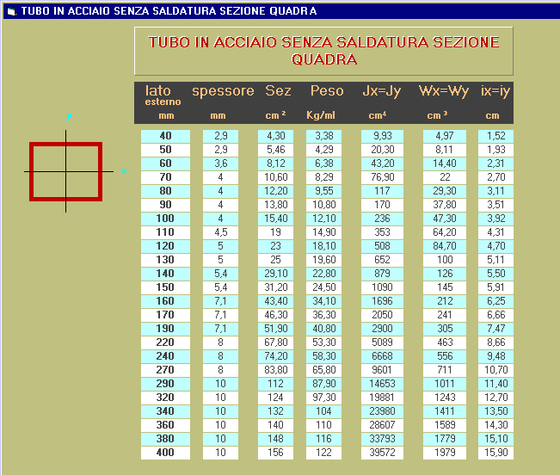Select weight 14,90 Kg/ml
The width and height of the screenshot is (560, 475).
(x=324, y=232)
